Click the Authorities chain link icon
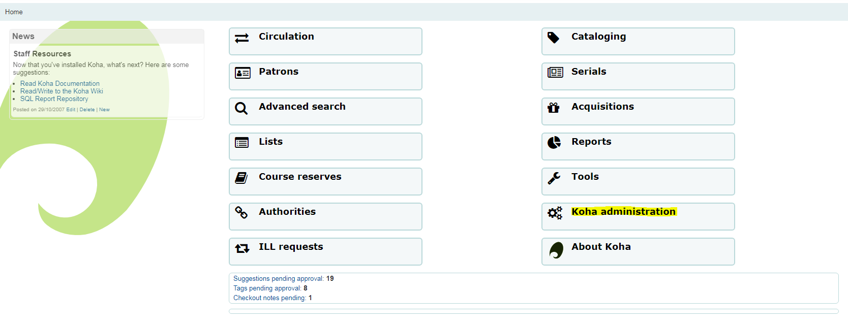The width and height of the screenshot is (848, 325). pyautogui.click(x=241, y=212)
